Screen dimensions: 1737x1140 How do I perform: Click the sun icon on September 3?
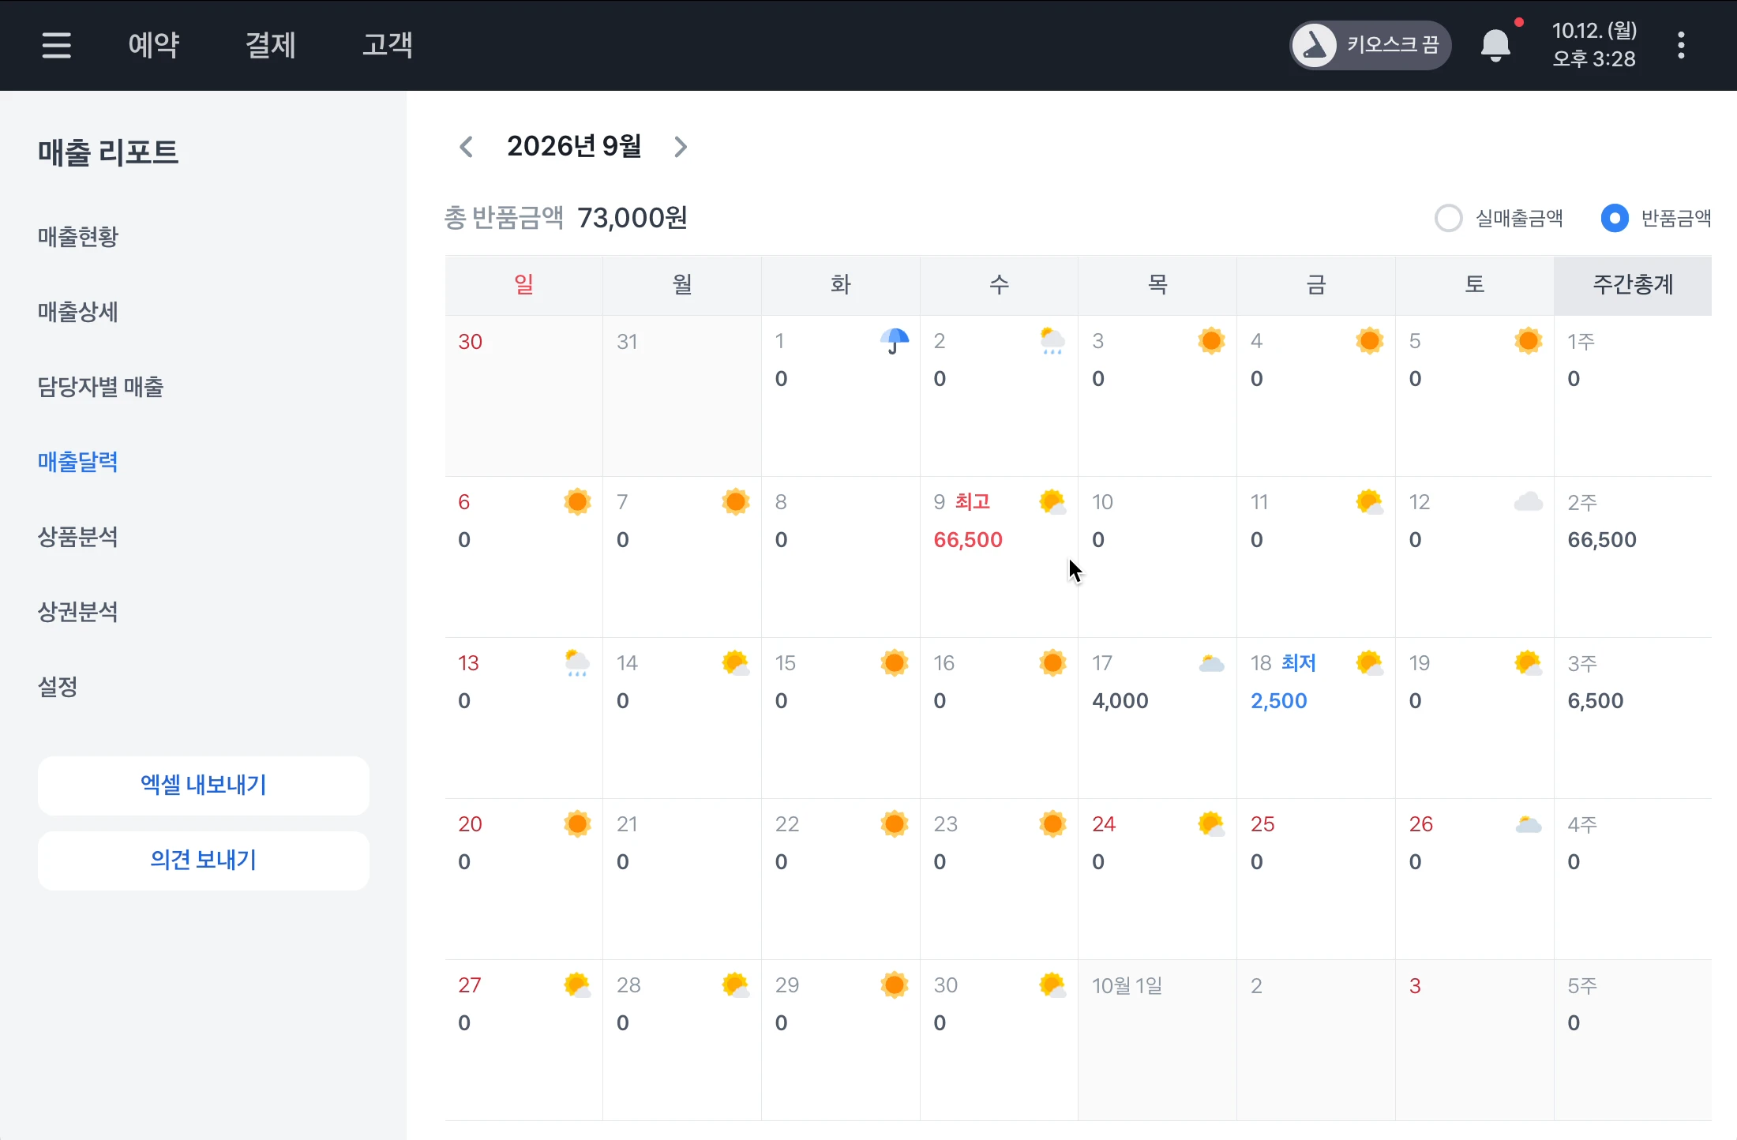[1211, 341]
